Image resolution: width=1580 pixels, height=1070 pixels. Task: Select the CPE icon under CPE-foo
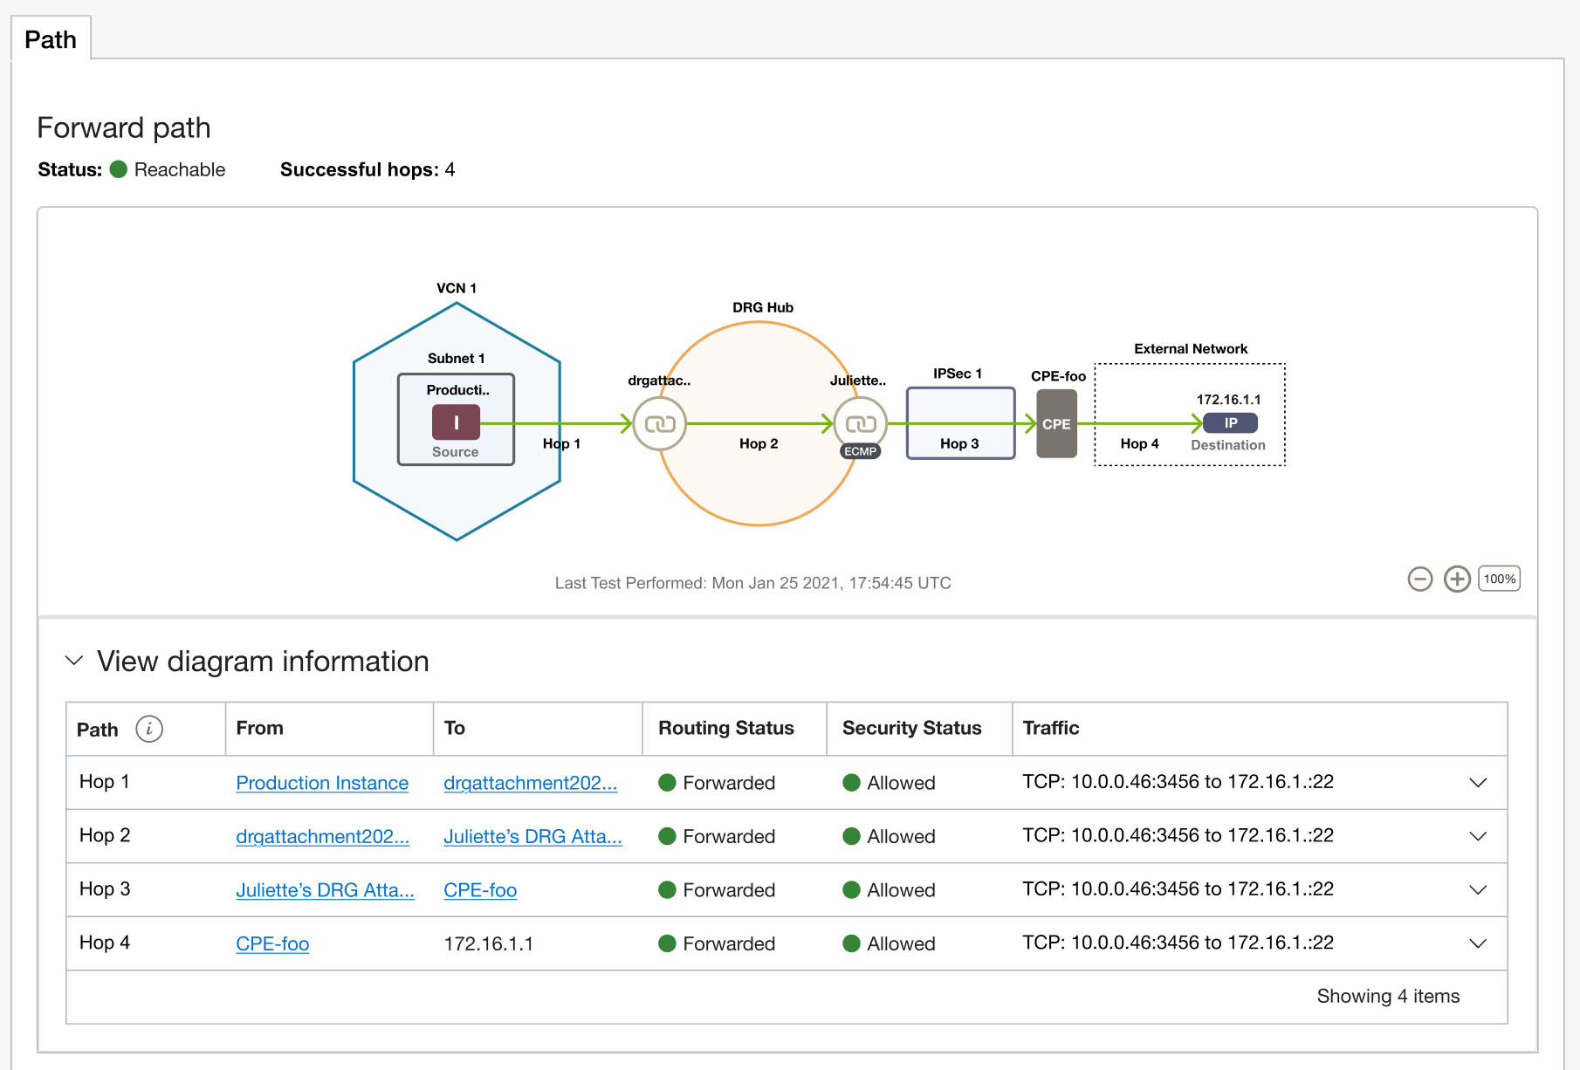pyautogui.click(x=1056, y=424)
